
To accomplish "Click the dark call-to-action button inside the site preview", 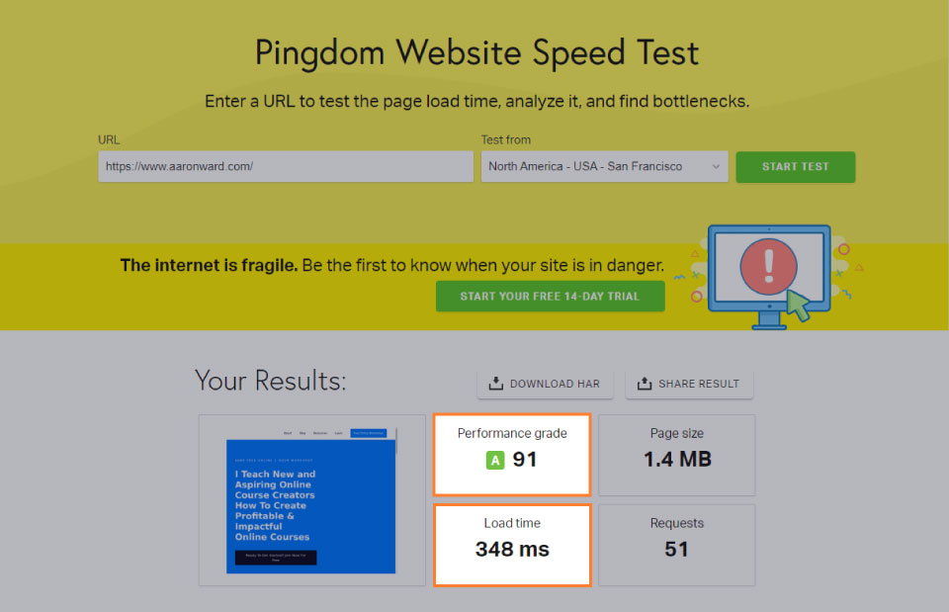I will [276, 558].
